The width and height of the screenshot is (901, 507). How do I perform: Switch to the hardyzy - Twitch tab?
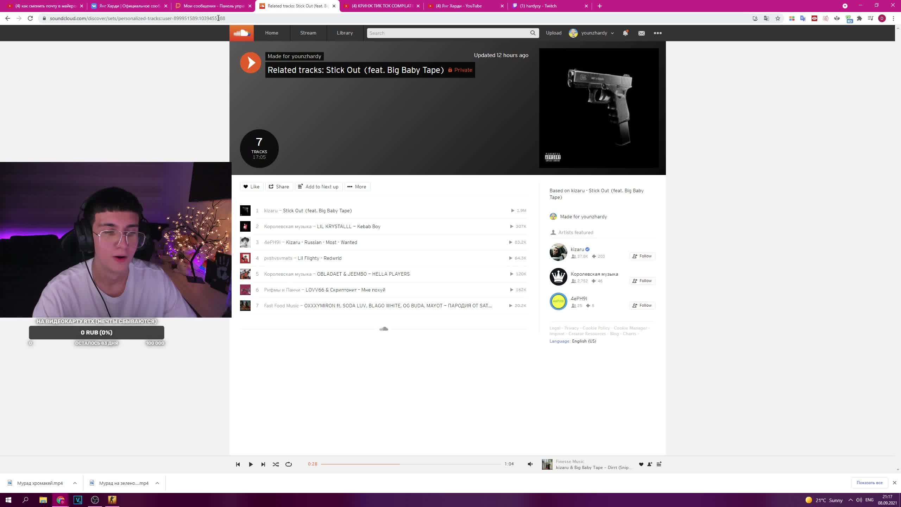click(x=550, y=6)
